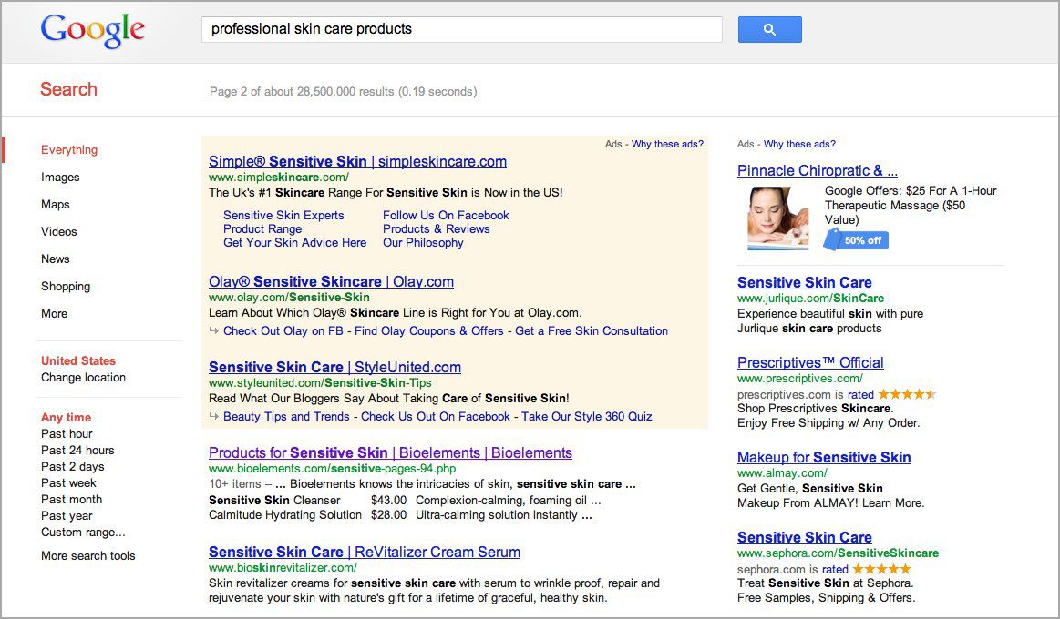Filter results to Past month
This screenshot has height=619, width=1060.
[72, 500]
